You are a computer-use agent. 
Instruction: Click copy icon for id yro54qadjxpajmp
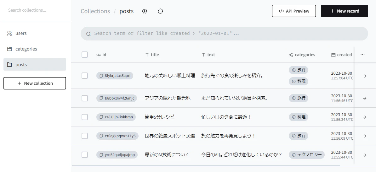[x=101, y=155]
